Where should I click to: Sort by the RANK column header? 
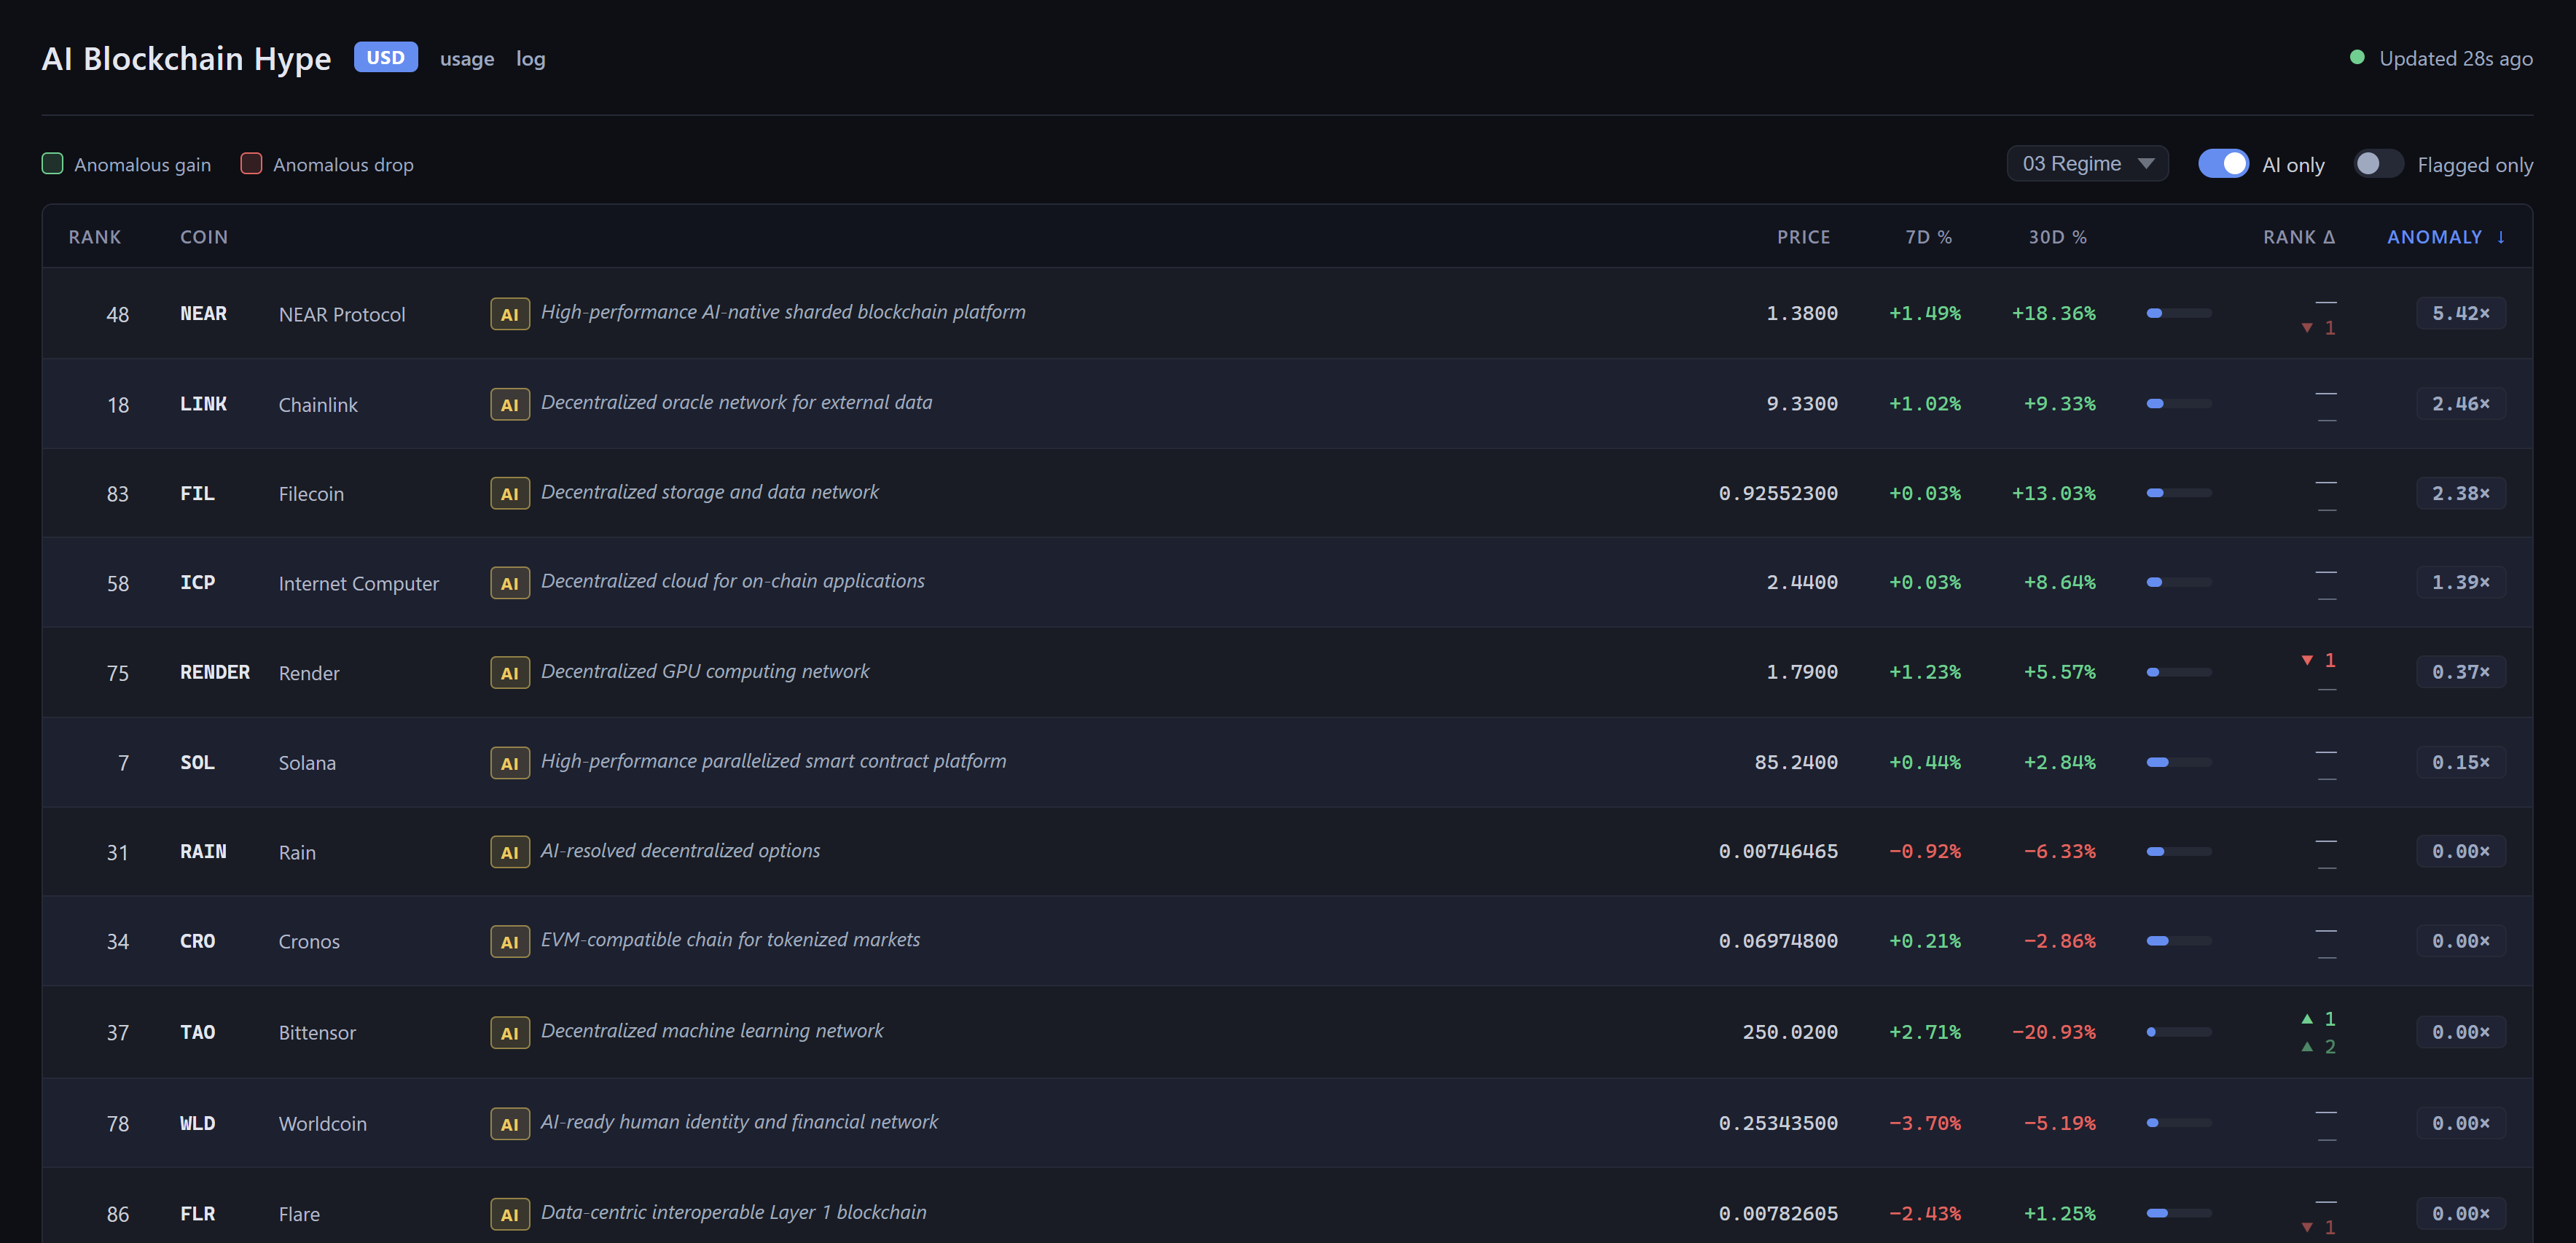coord(95,237)
